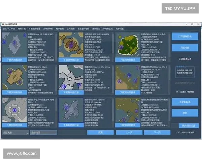Click the 正式版本:2.4 version label
The image size is (202, 162).
click(x=185, y=59)
